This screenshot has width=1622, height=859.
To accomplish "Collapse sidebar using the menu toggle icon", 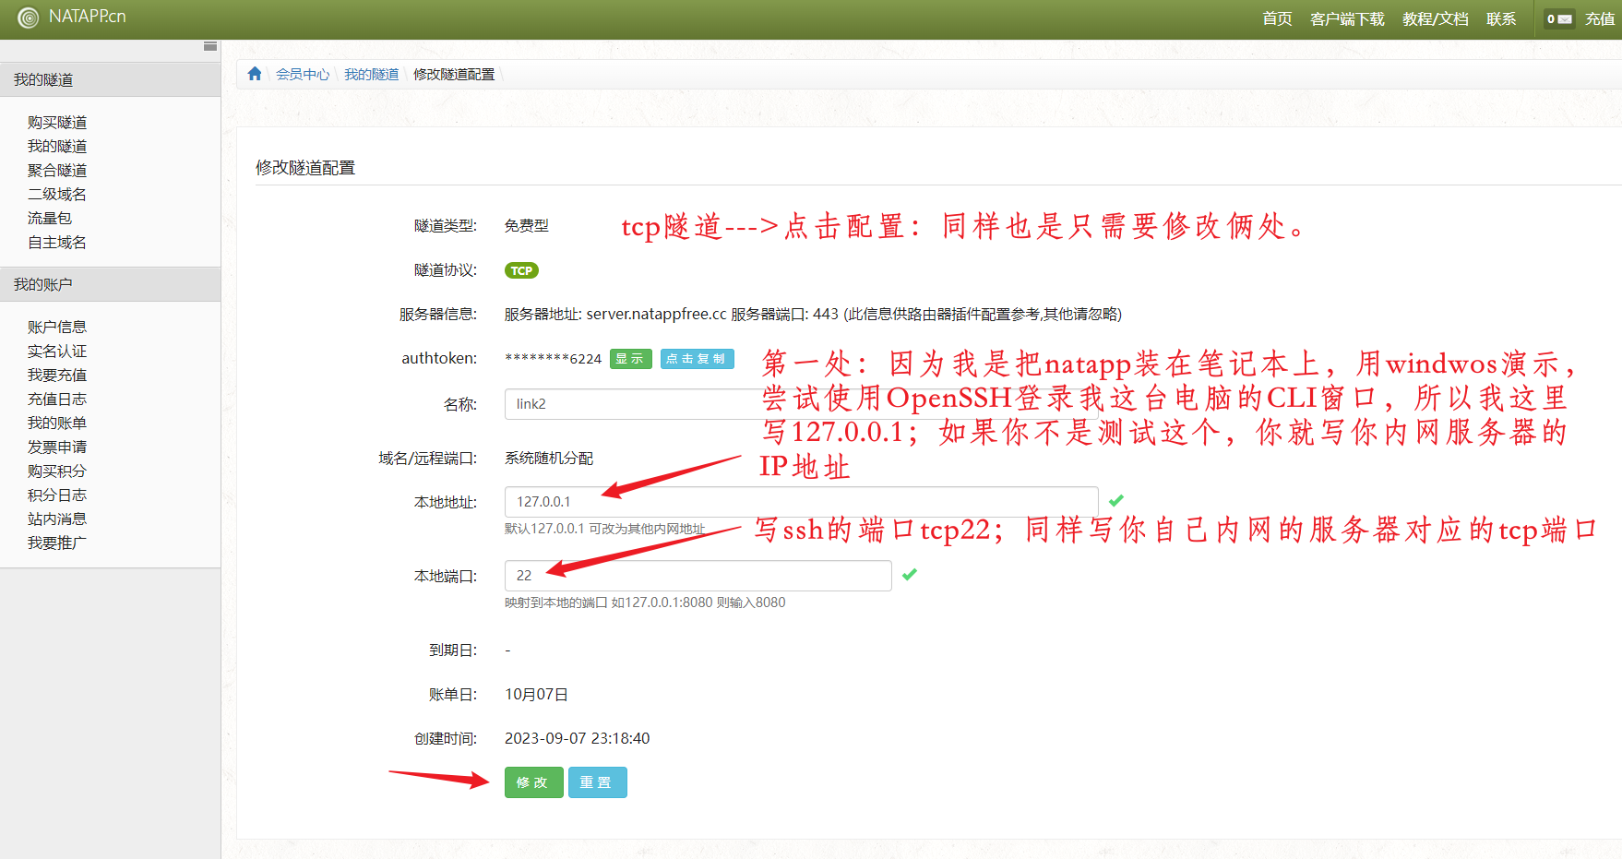I will pos(210,46).
